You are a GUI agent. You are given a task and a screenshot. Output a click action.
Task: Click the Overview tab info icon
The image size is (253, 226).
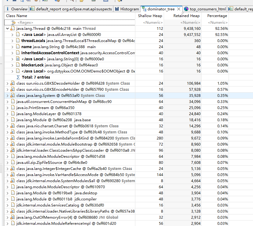coord(8,9)
